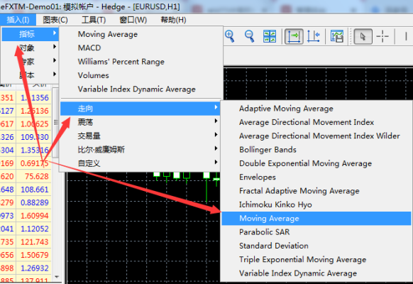Viewport: 413px width, 284px height.
Task: Click the tile windows grid icon
Action: click(x=270, y=36)
